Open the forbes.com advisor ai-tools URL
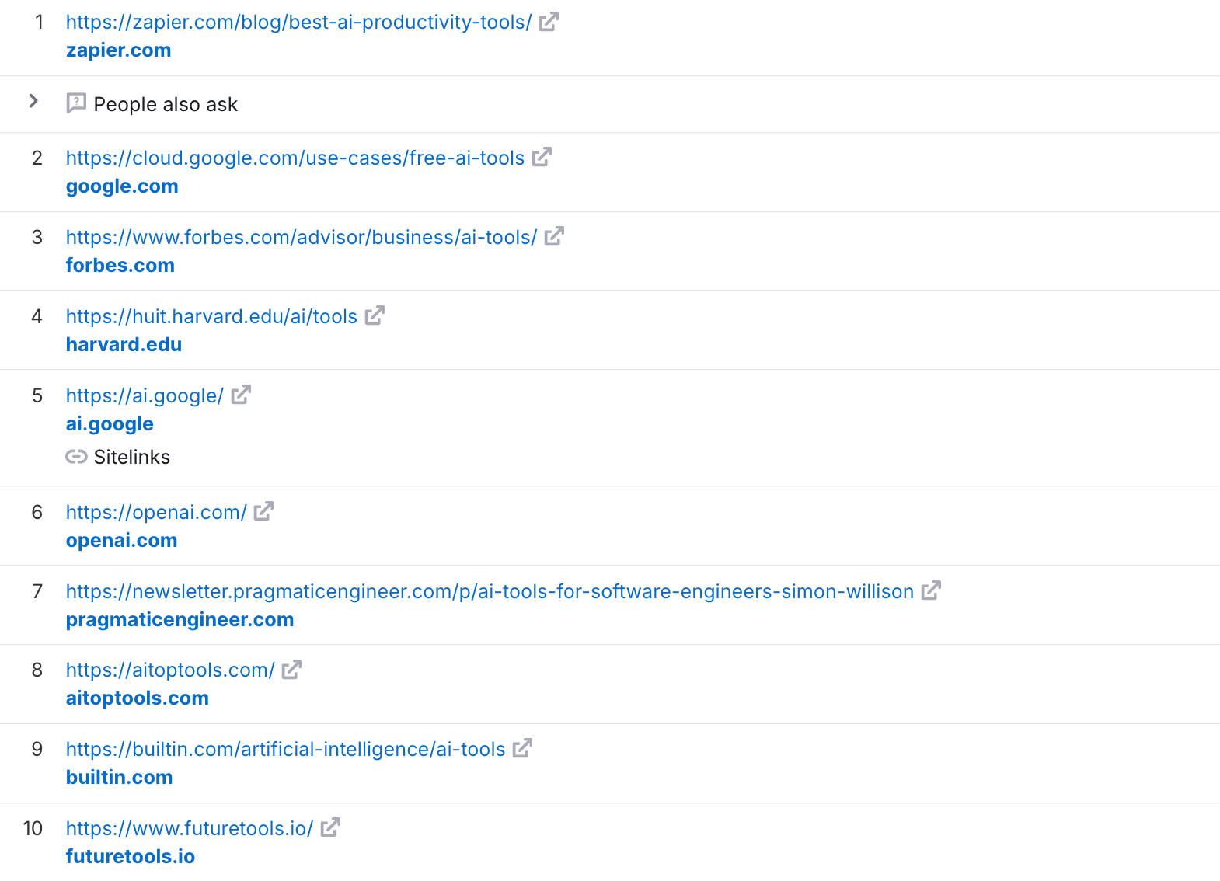 coord(302,237)
